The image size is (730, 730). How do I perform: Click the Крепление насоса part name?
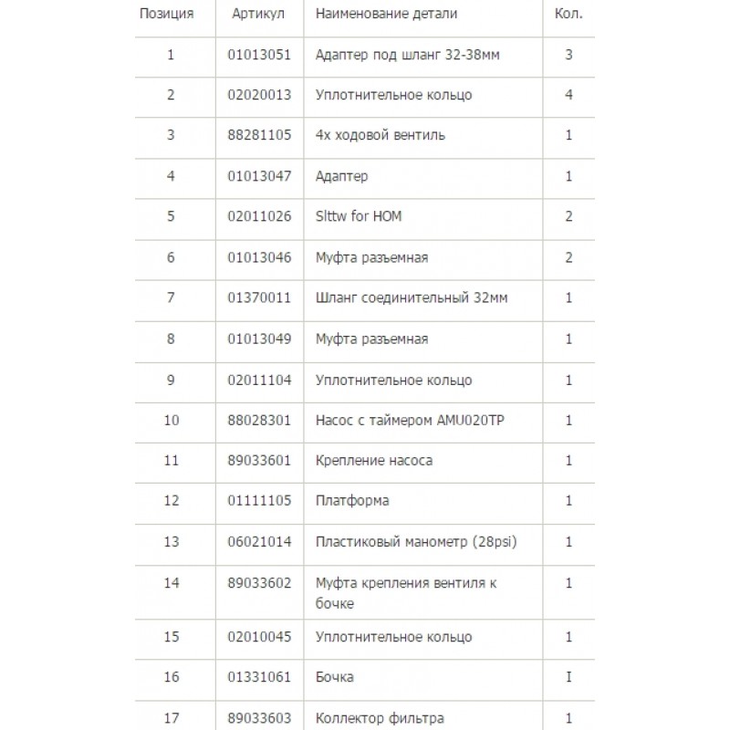pos(373,460)
